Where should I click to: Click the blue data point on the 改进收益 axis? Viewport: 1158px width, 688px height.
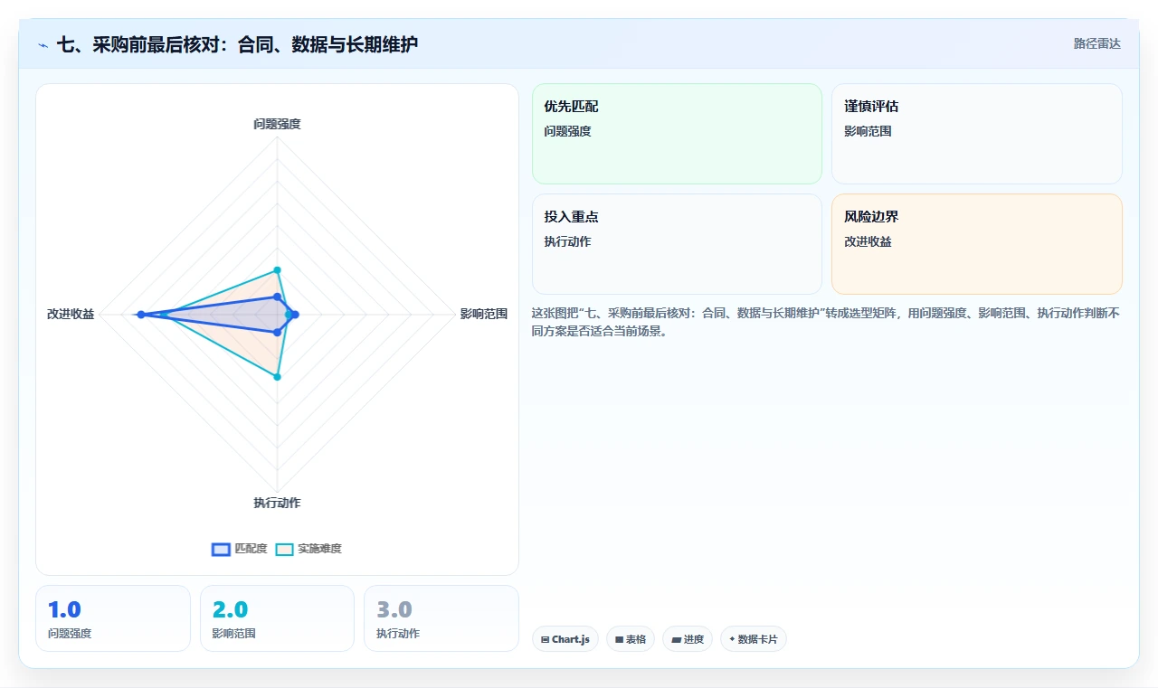[x=140, y=315]
